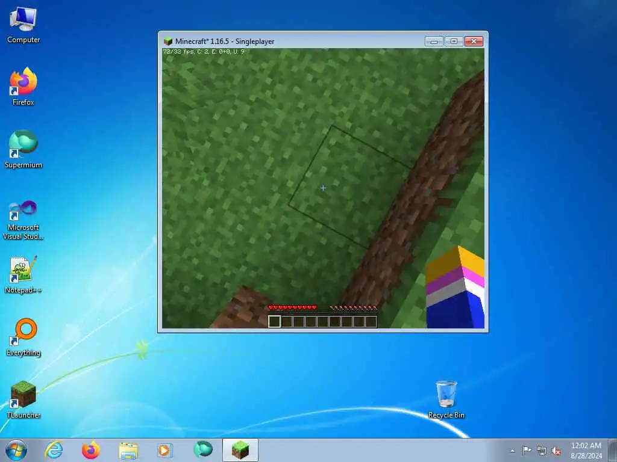Viewport: 617px width, 462px height.
Task: Launch Internet Explorer from the taskbar
Action: click(54, 450)
